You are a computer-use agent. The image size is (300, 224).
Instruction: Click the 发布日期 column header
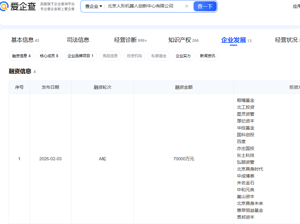tap(51, 87)
